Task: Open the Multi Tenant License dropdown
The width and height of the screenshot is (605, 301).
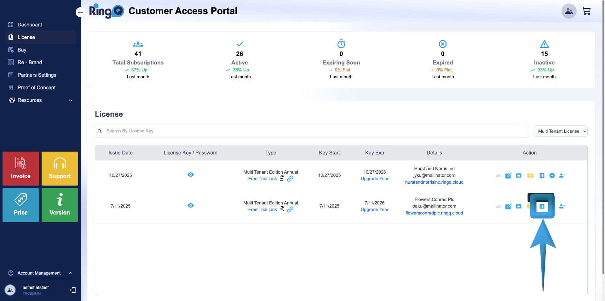Action: click(x=561, y=131)
